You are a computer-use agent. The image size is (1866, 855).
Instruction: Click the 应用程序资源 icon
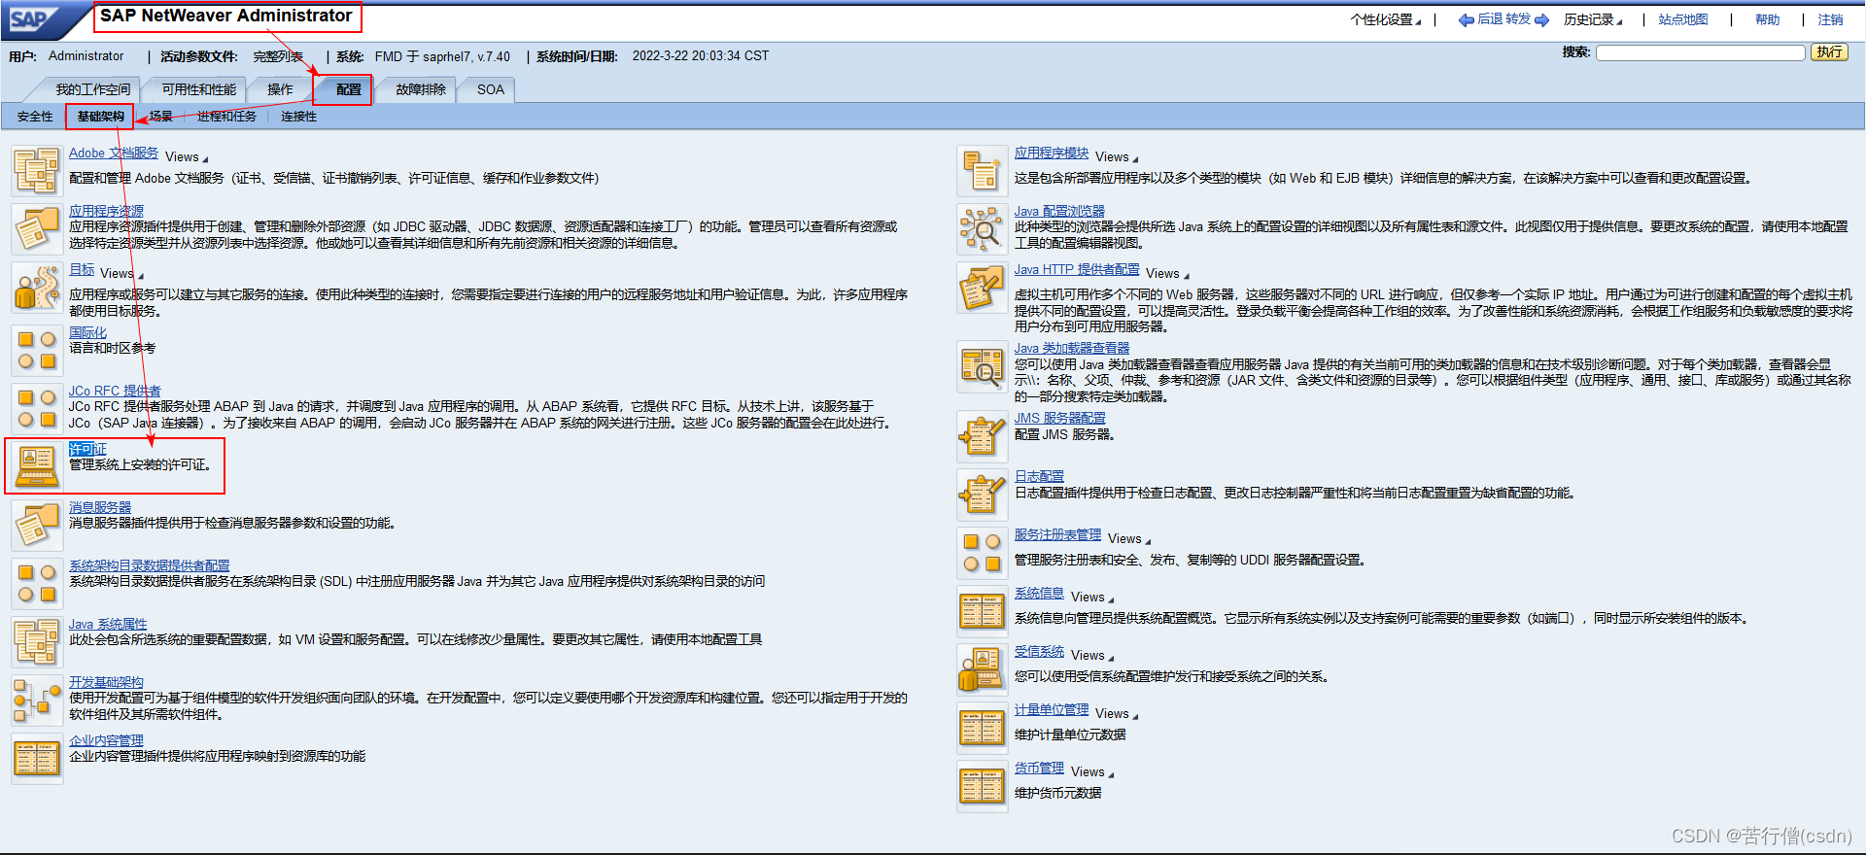(x=37, y=229)
